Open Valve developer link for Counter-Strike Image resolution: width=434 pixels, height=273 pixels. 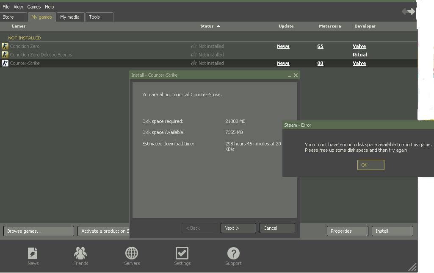pos(359,63)
